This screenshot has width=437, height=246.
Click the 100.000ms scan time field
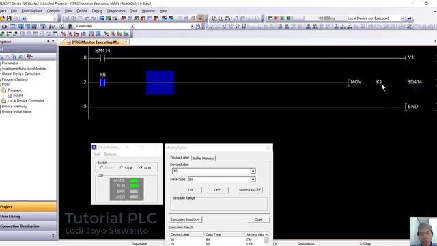tap(326, 18)
